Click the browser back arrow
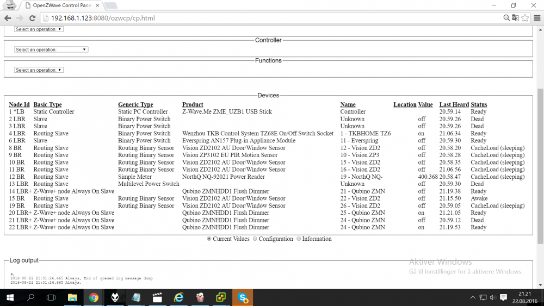This screenshot has width=544, height=306. tap(8, 18)
